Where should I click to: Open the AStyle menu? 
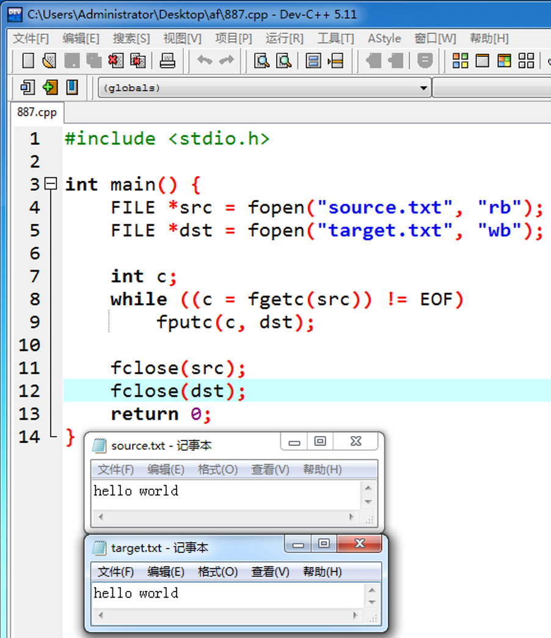point(384,39)
